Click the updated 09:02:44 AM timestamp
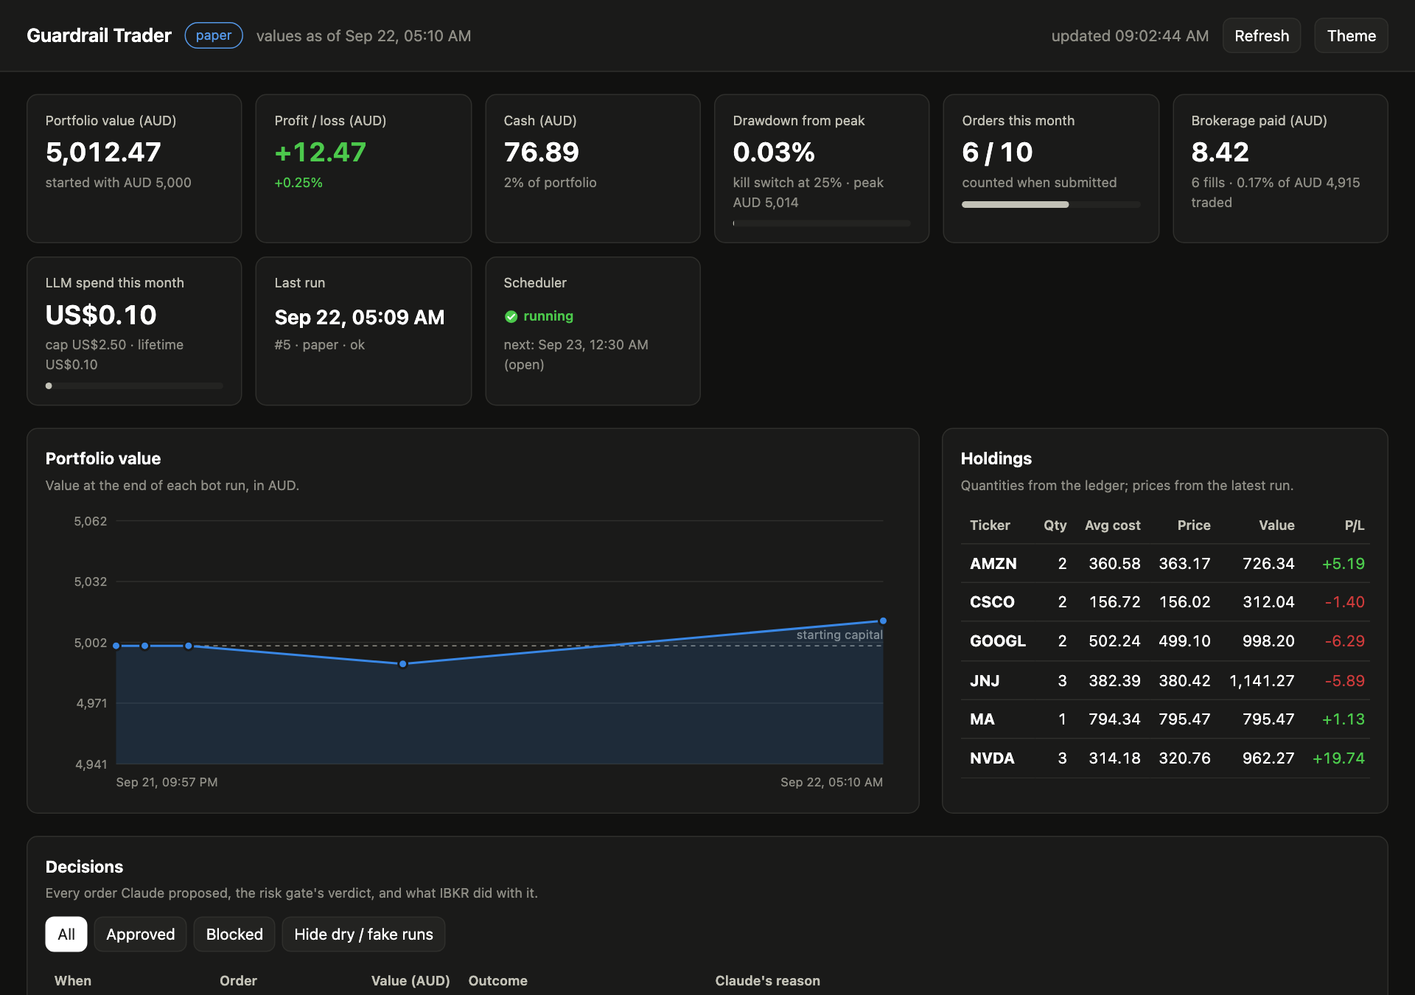The image size is (1415, 995). pyautogui.click(x=1130, y=36)
